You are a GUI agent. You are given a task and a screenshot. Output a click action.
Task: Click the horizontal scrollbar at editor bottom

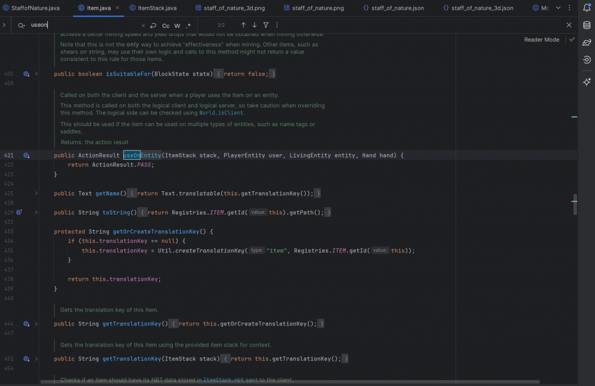click(291, 382)
